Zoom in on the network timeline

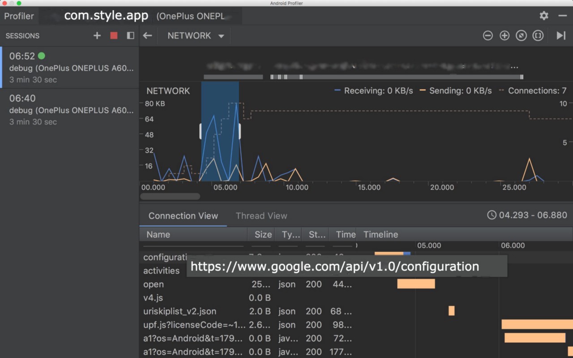point(504,35)
